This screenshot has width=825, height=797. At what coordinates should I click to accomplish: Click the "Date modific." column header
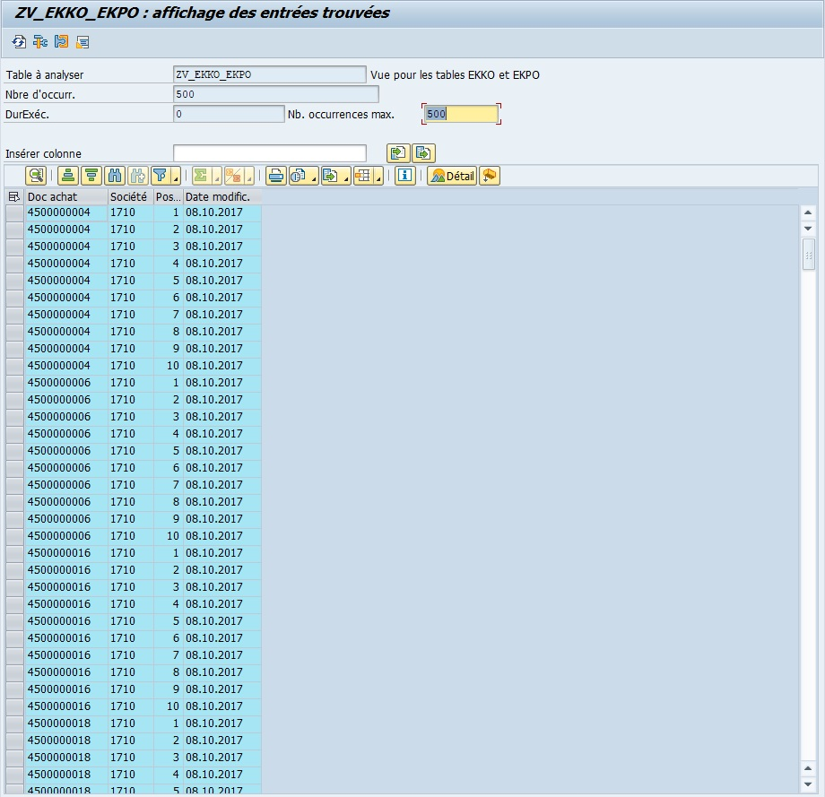pyautogui.click(x=221, y=196)
